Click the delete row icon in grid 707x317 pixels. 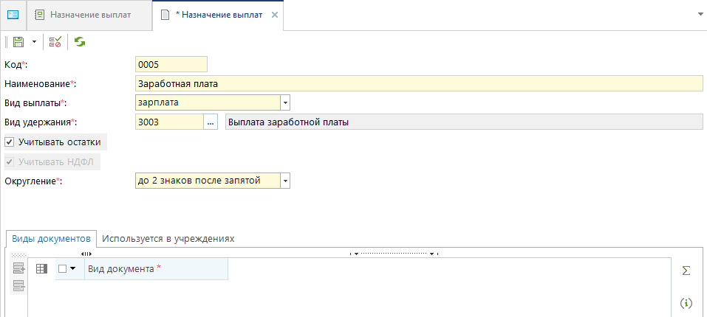[18, 285]
